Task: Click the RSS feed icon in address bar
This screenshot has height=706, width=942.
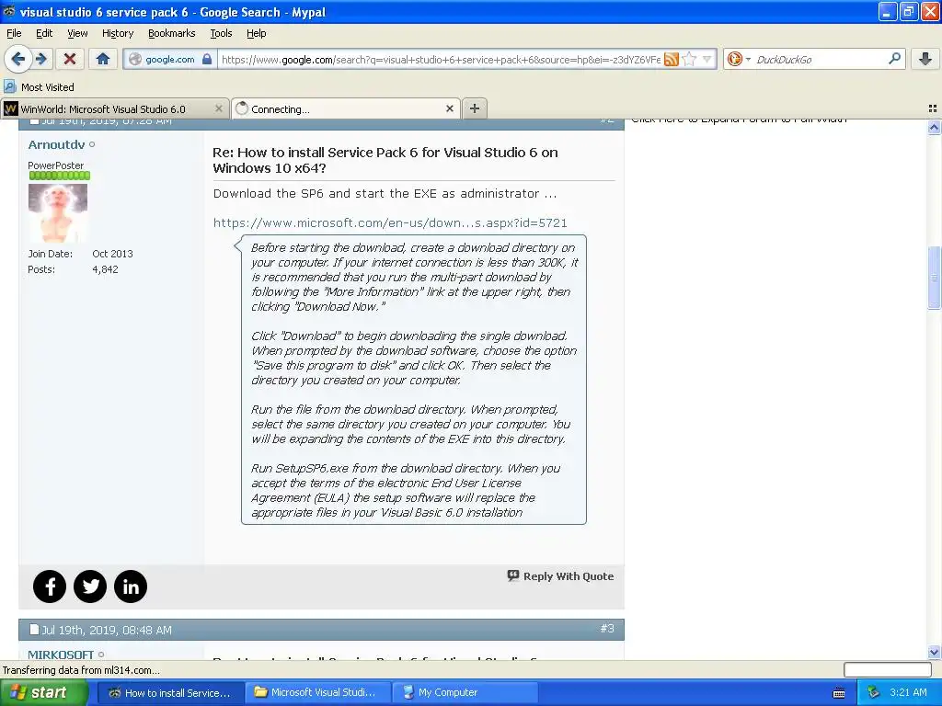Action: tap(671, 59)
